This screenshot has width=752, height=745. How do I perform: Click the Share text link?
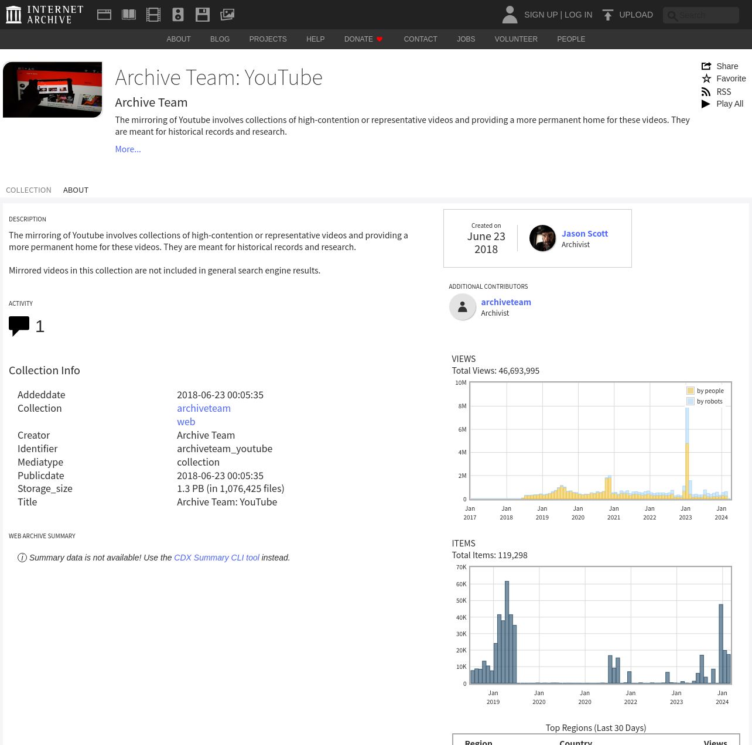coord(727,66)
